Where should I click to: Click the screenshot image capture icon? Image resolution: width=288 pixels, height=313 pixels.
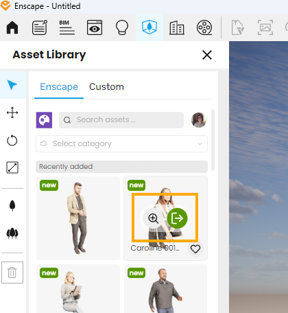tap(265, 27)
